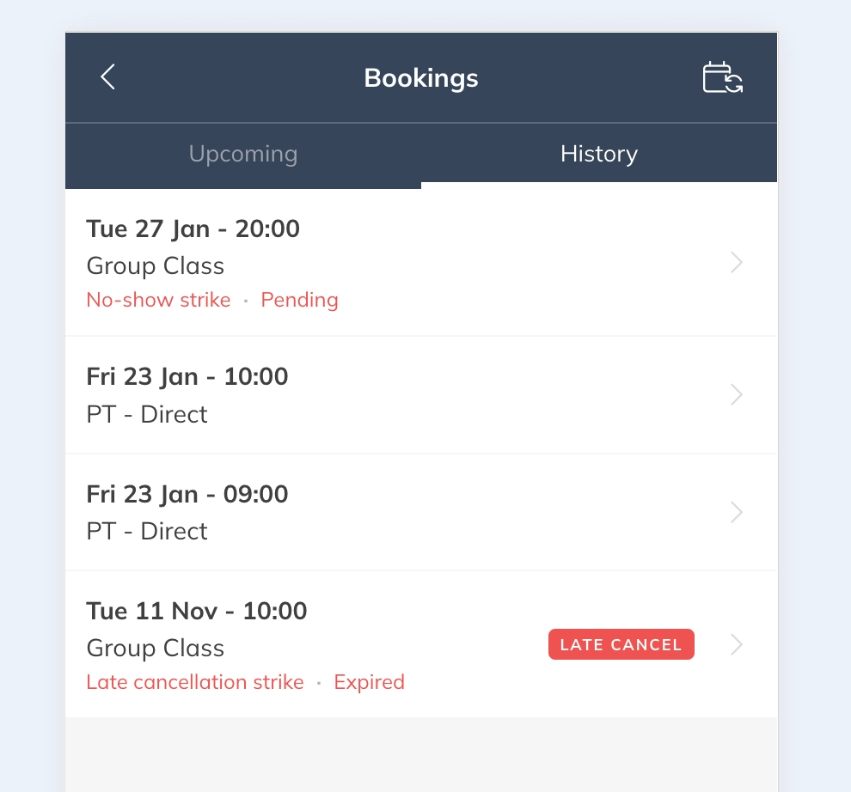Click the Tue 11 Nov - 10:00 heading
Image resolution: width=851 pixels, height=792 pixels.
pyautogui.click(x=197, y=612)
